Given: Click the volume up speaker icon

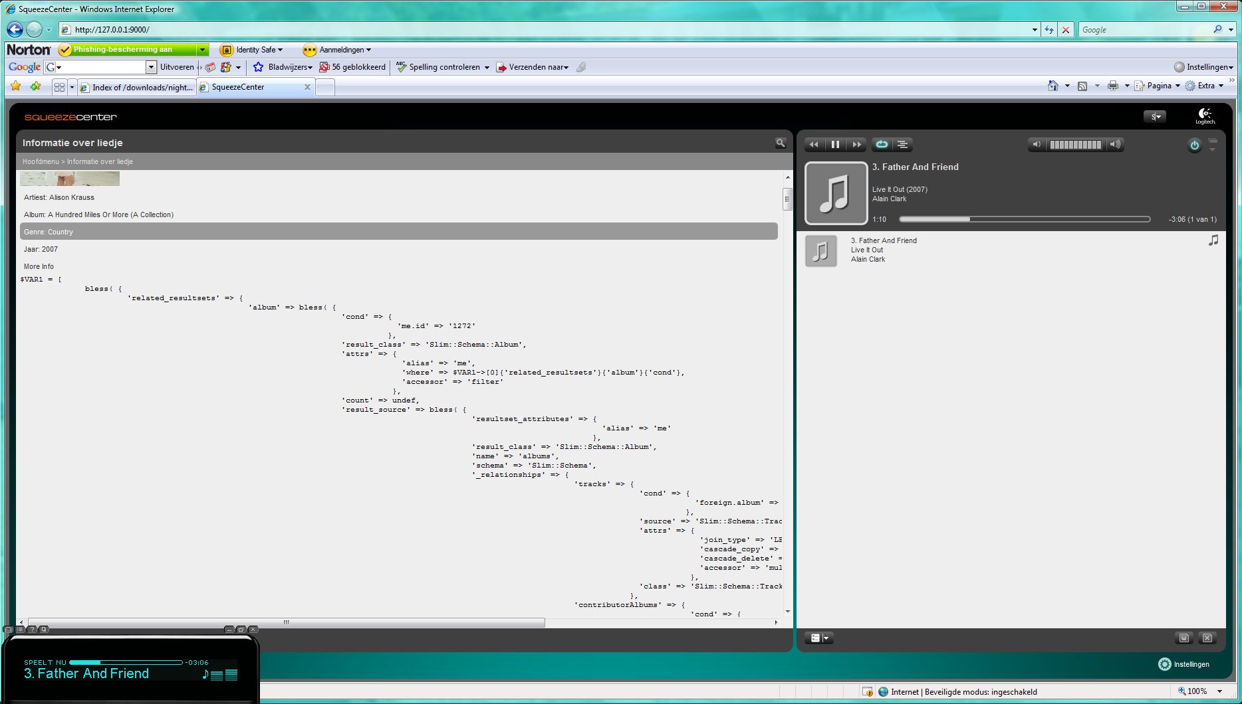Looking at the screenshot, I should [1115, 144].
